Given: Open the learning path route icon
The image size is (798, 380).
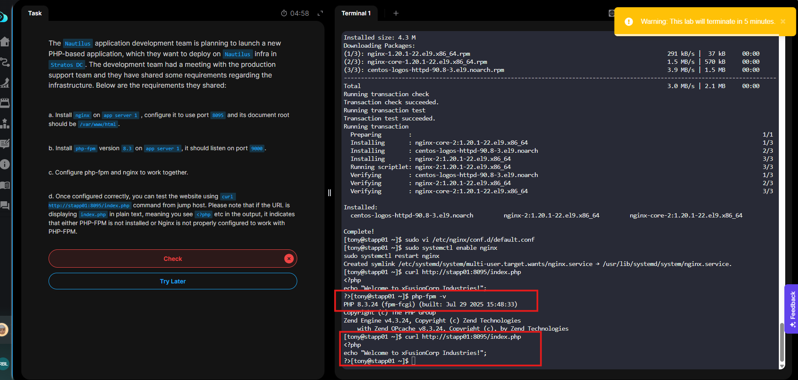Looking at the screenshot, I should click(x=5, y=62).
